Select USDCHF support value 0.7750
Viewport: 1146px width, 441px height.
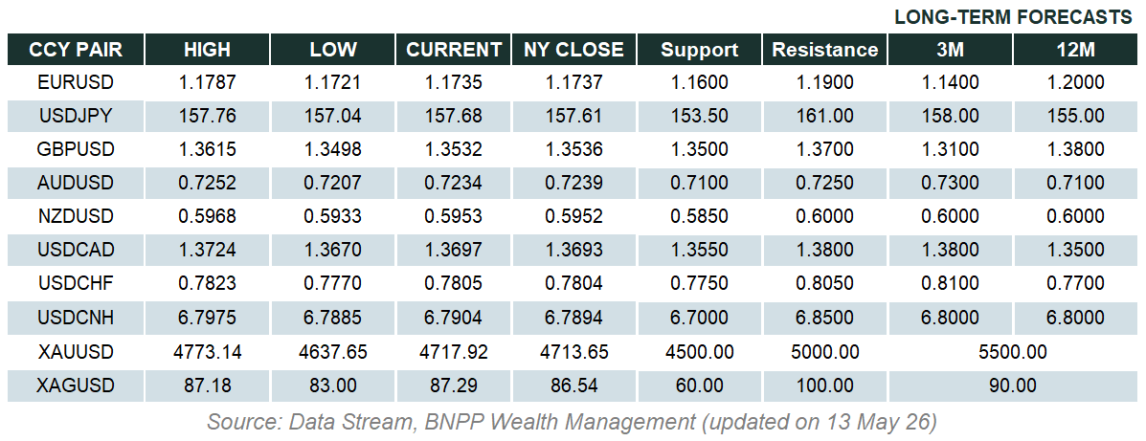700,285
